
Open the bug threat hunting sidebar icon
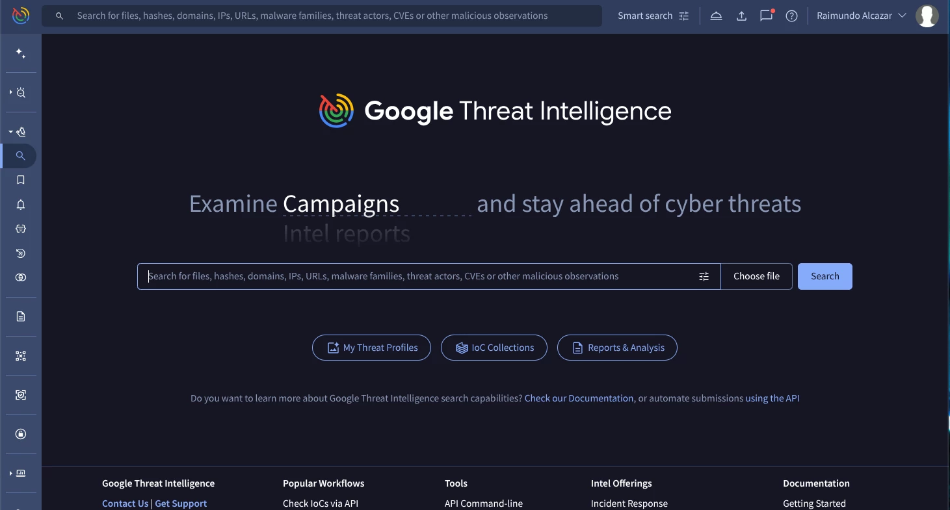pyautogui.click(x=21, y=93)
